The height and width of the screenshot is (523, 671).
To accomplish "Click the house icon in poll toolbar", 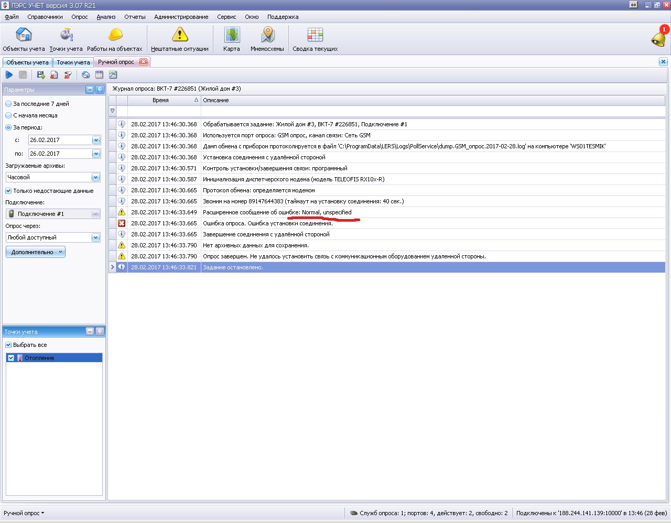I will pos(85,75).
